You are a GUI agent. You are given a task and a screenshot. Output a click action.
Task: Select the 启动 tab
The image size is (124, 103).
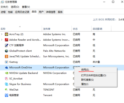point(34,12)
